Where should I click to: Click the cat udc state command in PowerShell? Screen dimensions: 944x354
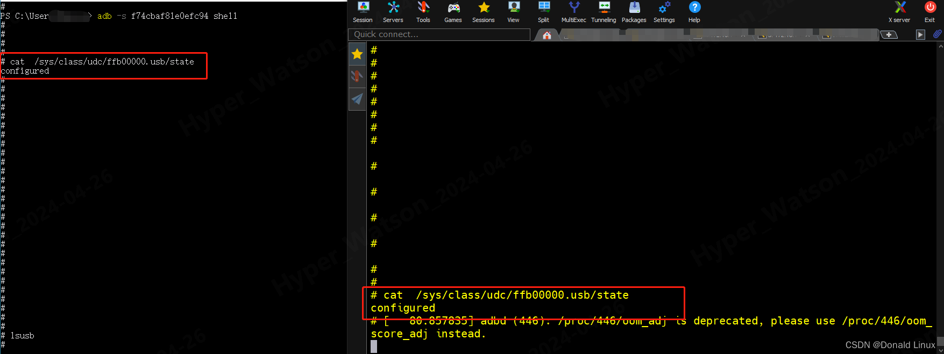pos(102,62)
